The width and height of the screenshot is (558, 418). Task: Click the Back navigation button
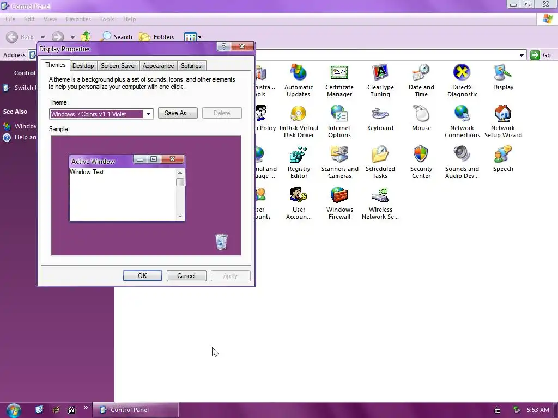coord(20,37)
